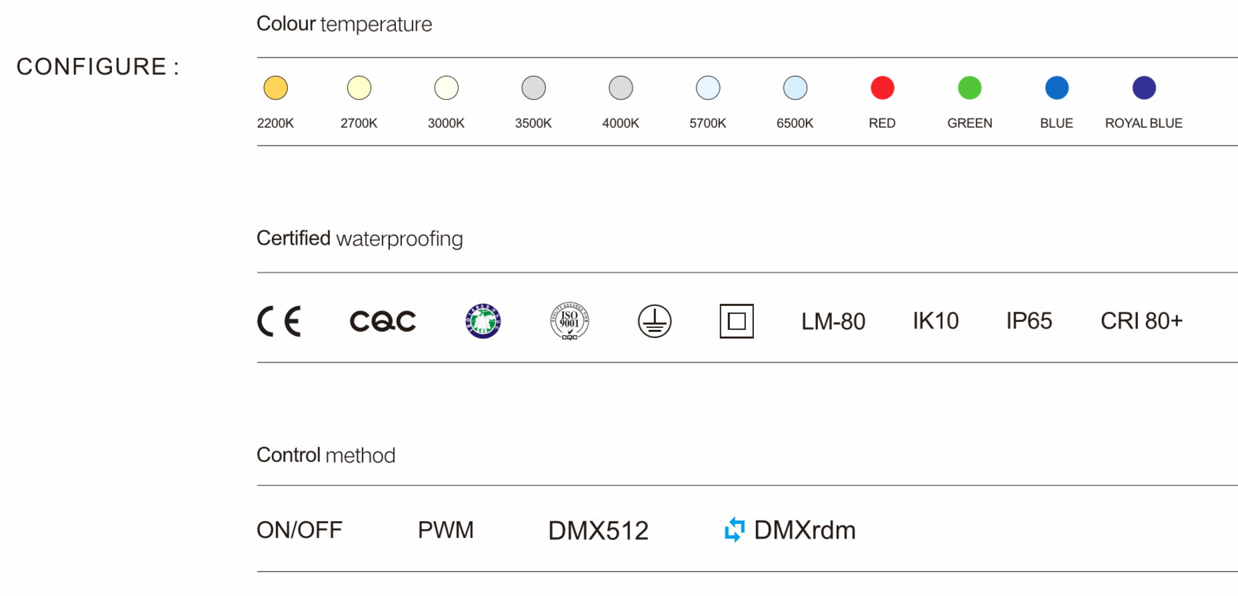Select the 2200K colour swatch
Screen dimensions: 1238x596
click(275, 88)
